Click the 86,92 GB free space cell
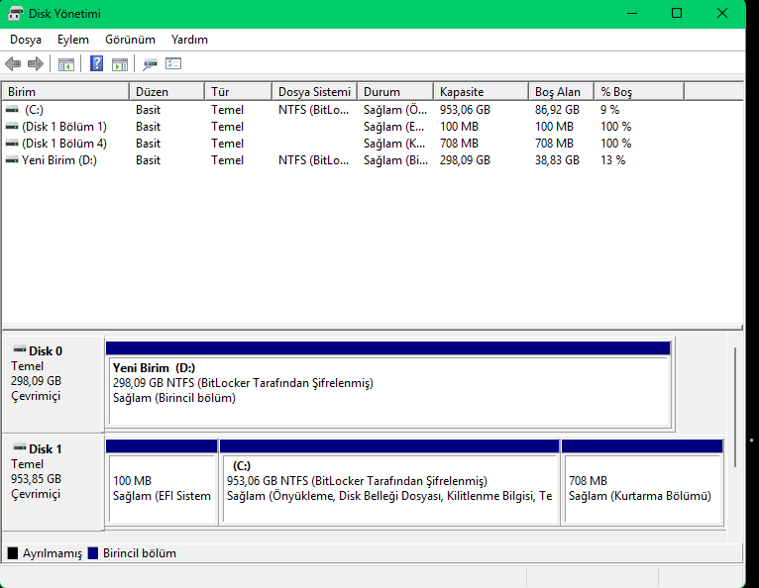The width and height of the screenshot is (759, 588). 557,110
